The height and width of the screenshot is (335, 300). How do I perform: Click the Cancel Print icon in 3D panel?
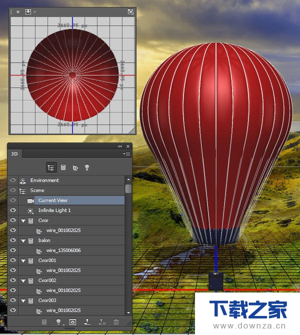pos(102,321)
